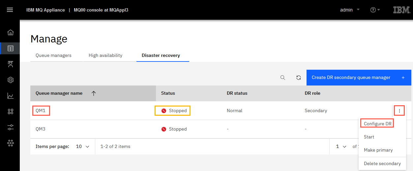This screenshot has width=413, height=171.
Task: Choose Configure DR from the menu
Action: point(377,124)
